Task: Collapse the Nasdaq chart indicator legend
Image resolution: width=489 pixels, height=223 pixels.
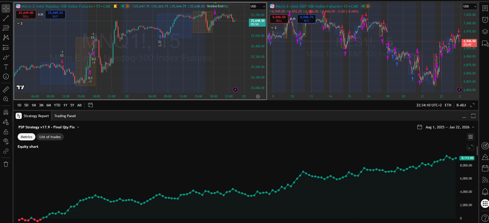Action: [x=20, y=24]
